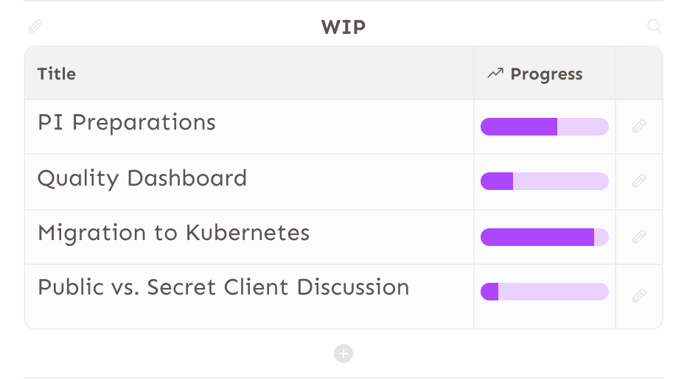
Task: Edit the Quality Dashboard row with its pencil
Action: 639,181
